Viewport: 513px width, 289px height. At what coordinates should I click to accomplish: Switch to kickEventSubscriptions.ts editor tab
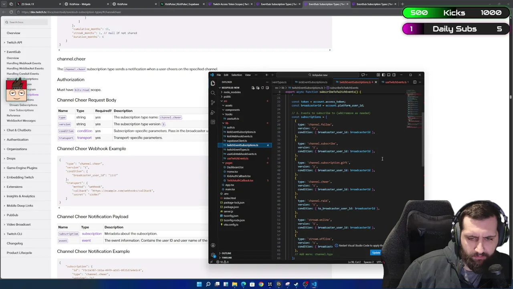pos(313,82)
